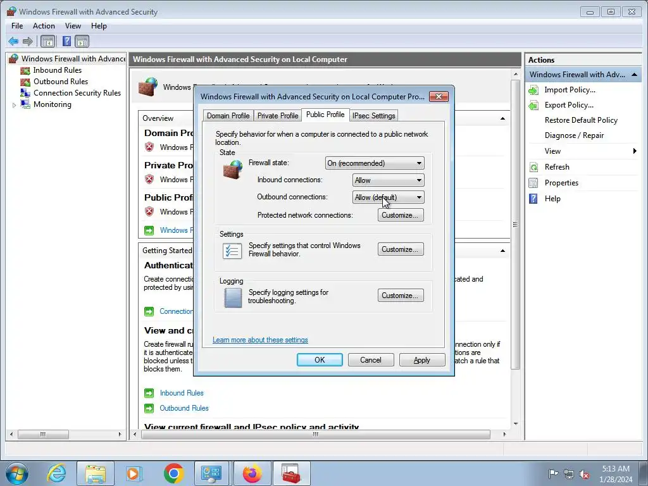The height and width of the screenshot is (486, 648).
Task: Open Firefox from the taskbar
Action: click(252, 473)
